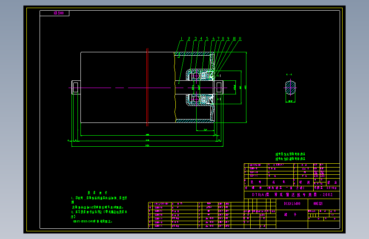Select the upper hatched roller shell section
Image resolution: width=369 pixels, height=239 pixels.
click(194, 54)
